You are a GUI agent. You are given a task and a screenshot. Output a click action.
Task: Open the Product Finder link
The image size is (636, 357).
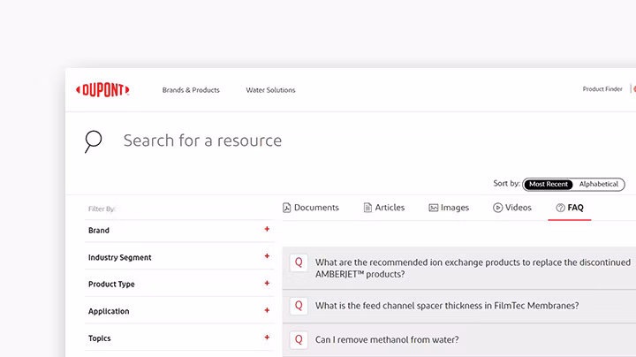(x=602, y=89)
